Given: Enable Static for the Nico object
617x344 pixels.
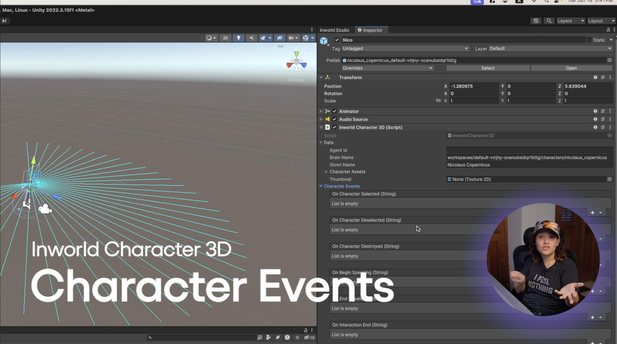Looking at the screenshot, I should pyautogui.click(x=589, y=40).
